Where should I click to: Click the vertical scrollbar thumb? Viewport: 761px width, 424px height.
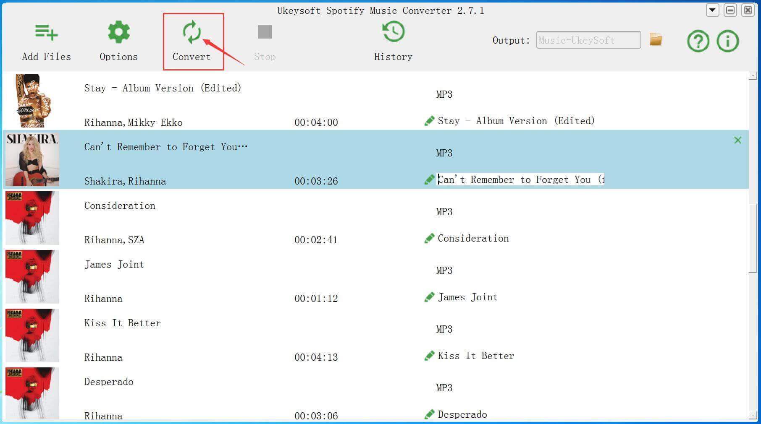(753, 238)
